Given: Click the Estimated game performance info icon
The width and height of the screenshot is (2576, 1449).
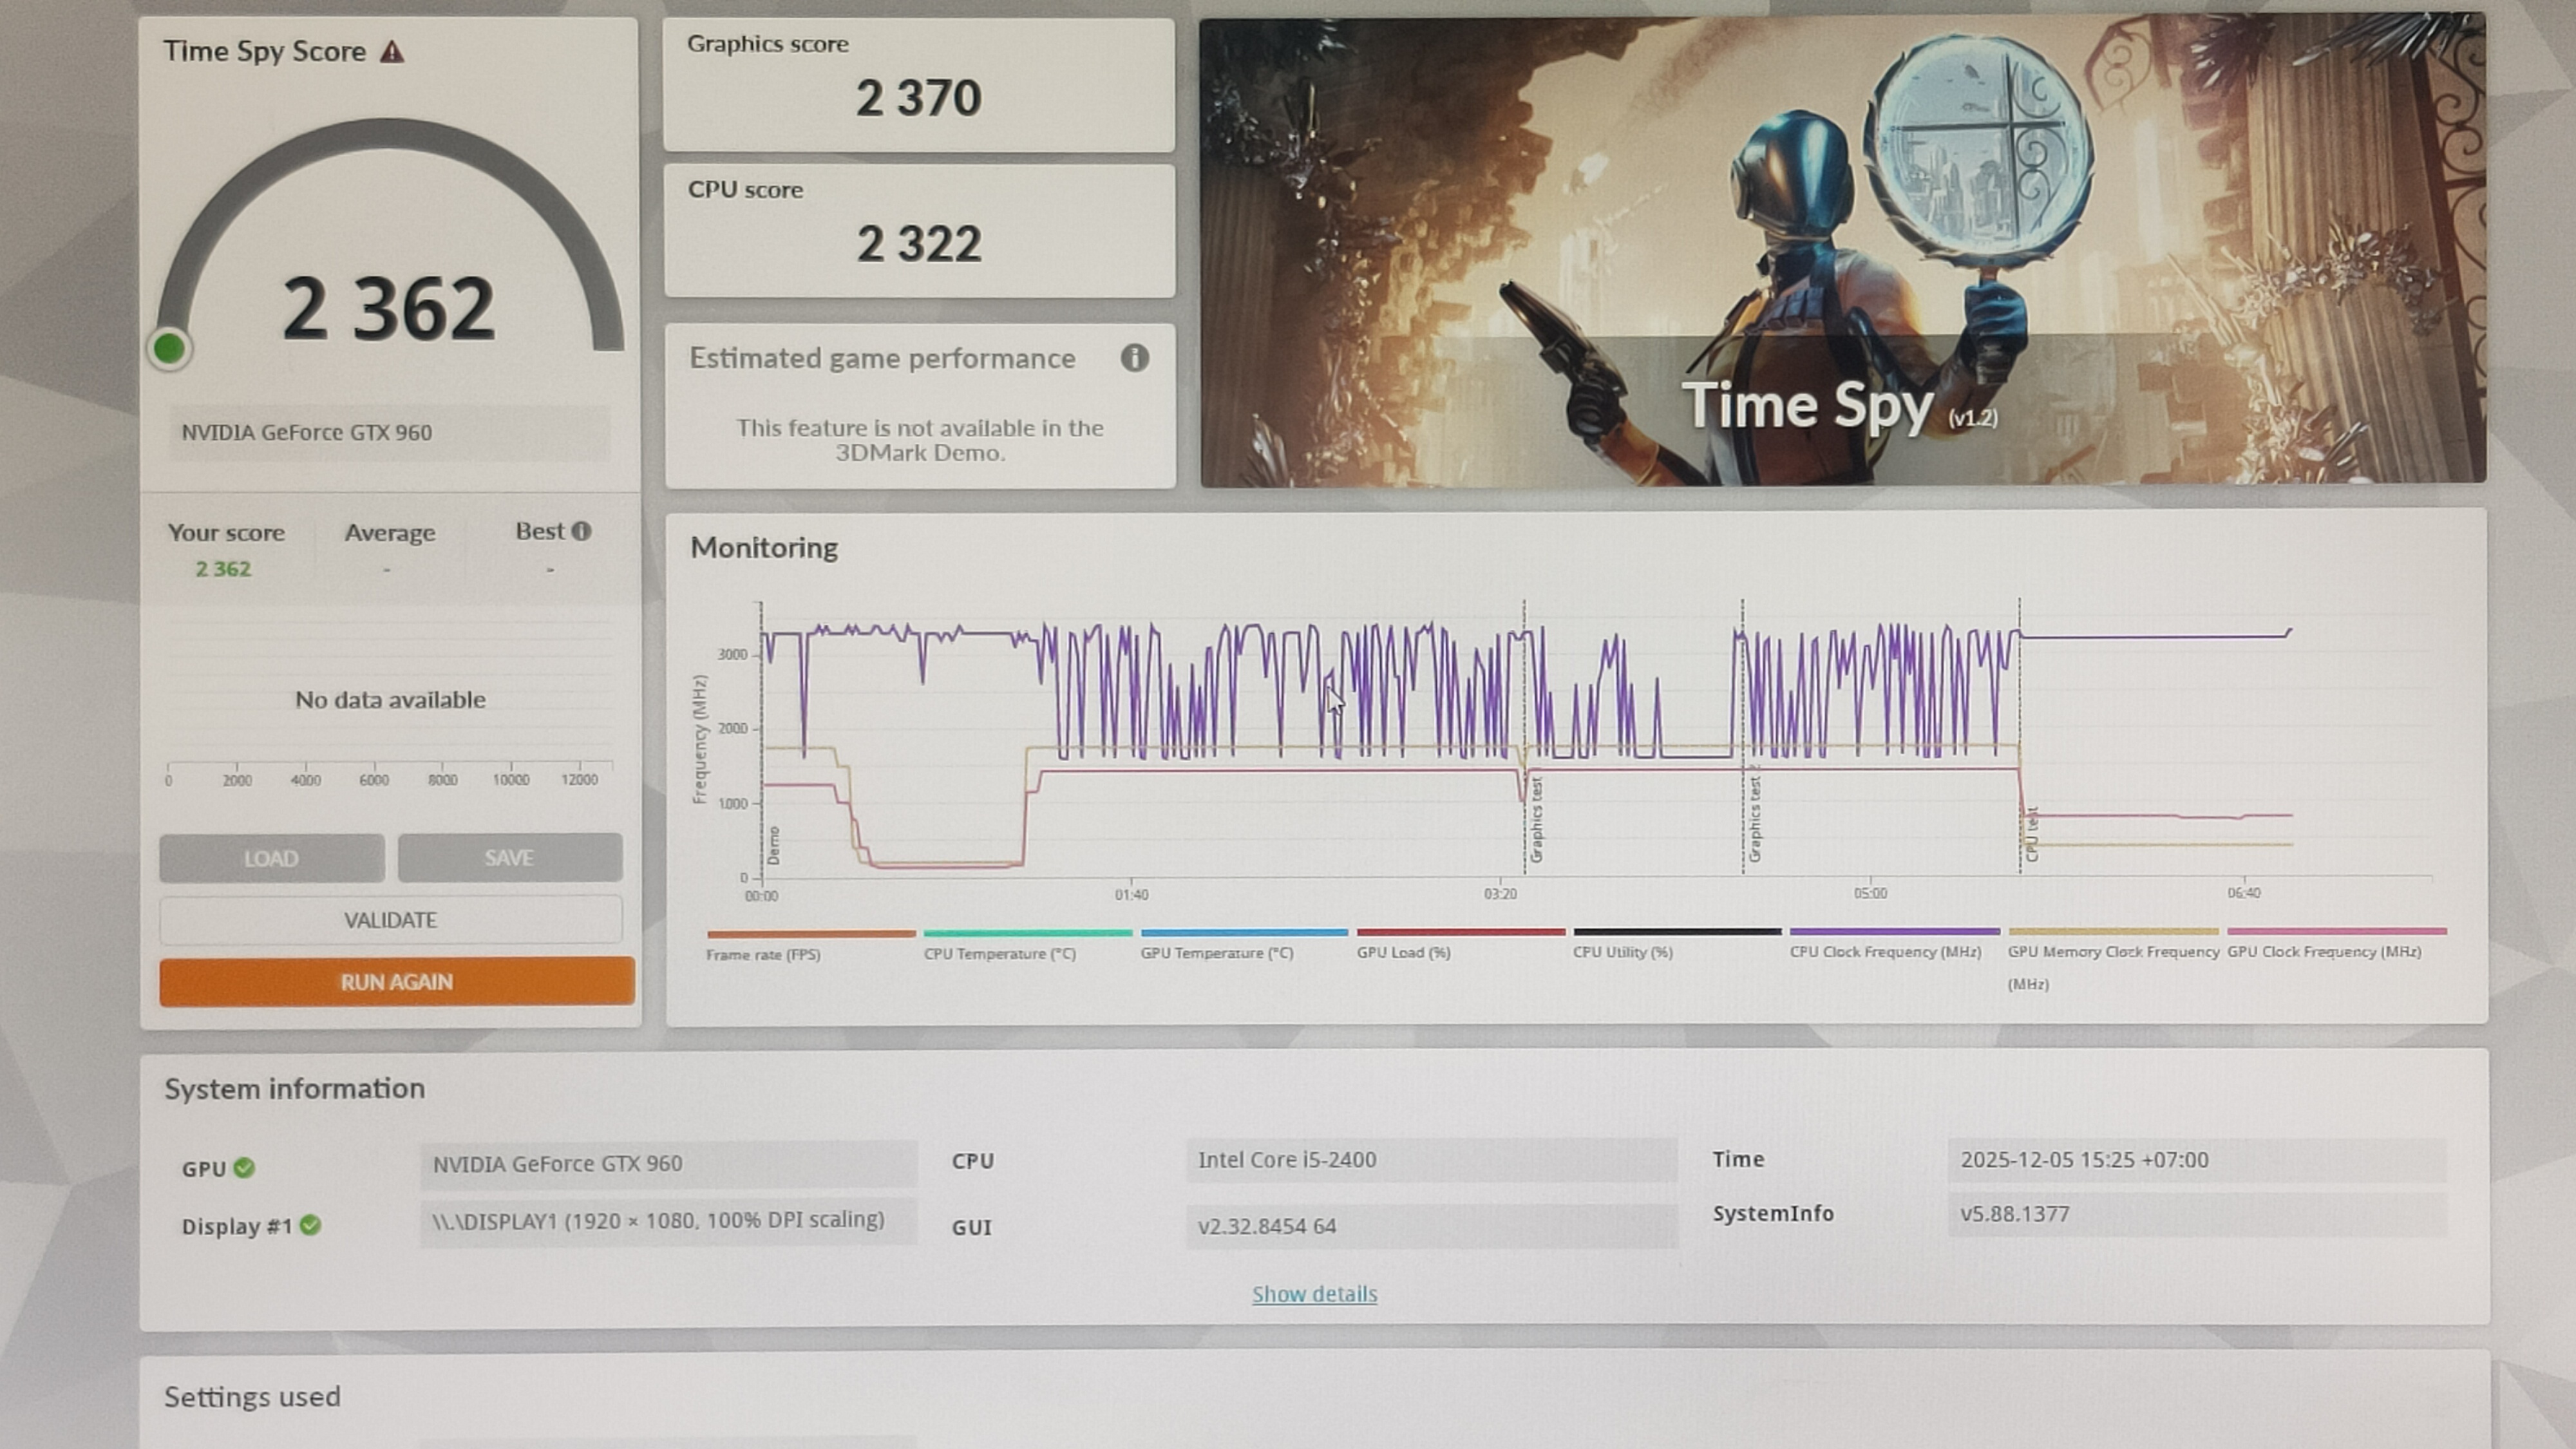Looking at the screenshot, I should 1134,358.
